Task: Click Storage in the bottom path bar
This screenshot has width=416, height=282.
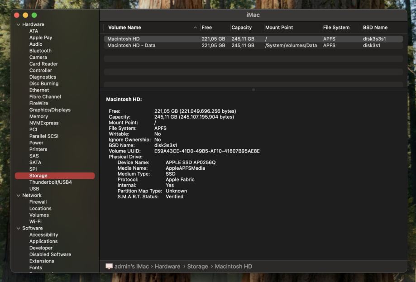Action: coord(197,267)
